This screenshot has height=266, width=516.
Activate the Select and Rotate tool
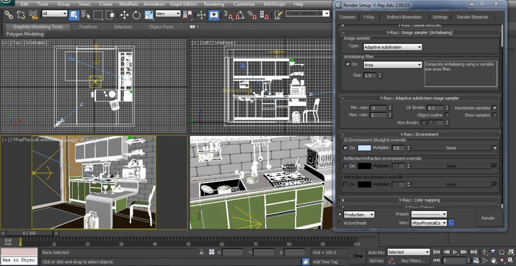coord(137,14)
